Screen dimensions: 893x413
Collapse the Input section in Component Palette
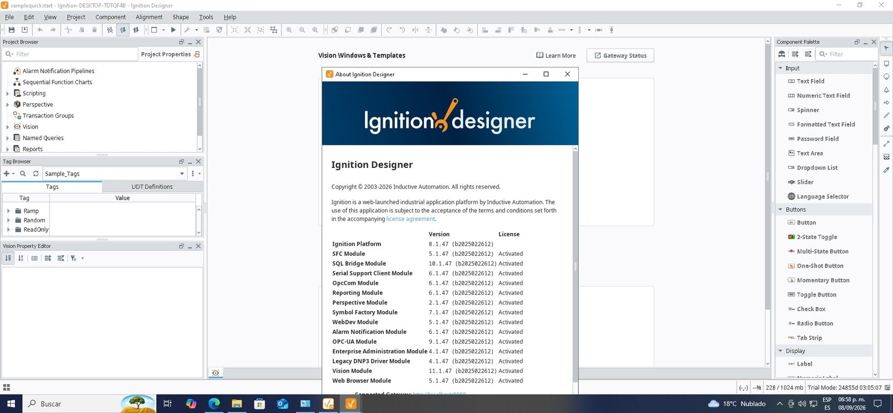tap(780, 68)
